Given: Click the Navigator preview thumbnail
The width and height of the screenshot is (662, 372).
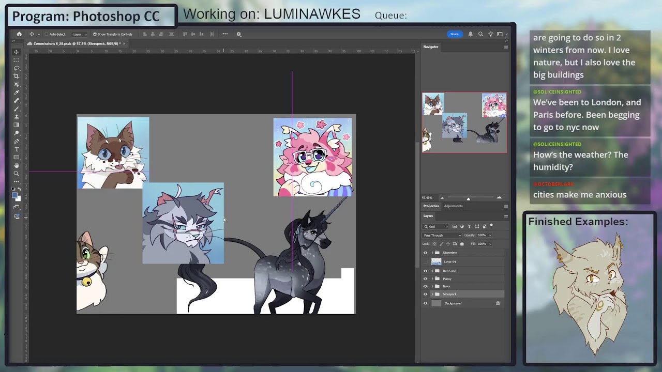Looking at the screenshot, I should (464, 122).
